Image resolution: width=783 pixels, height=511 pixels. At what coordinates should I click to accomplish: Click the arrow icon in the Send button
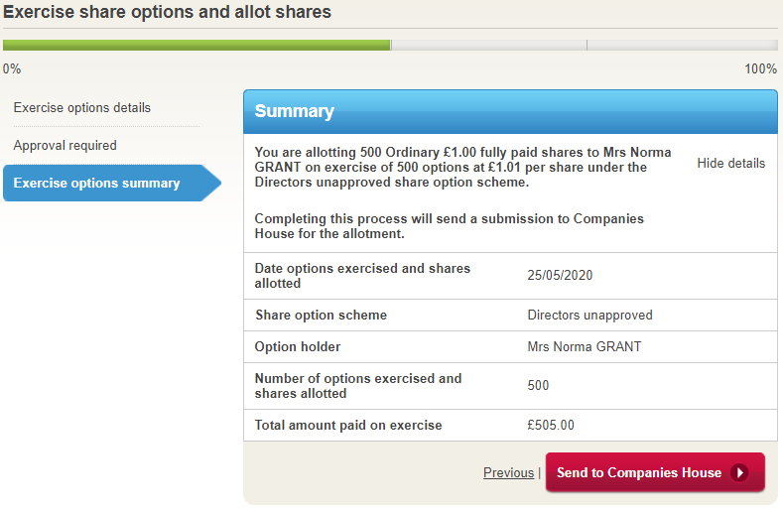pos(739,473)
